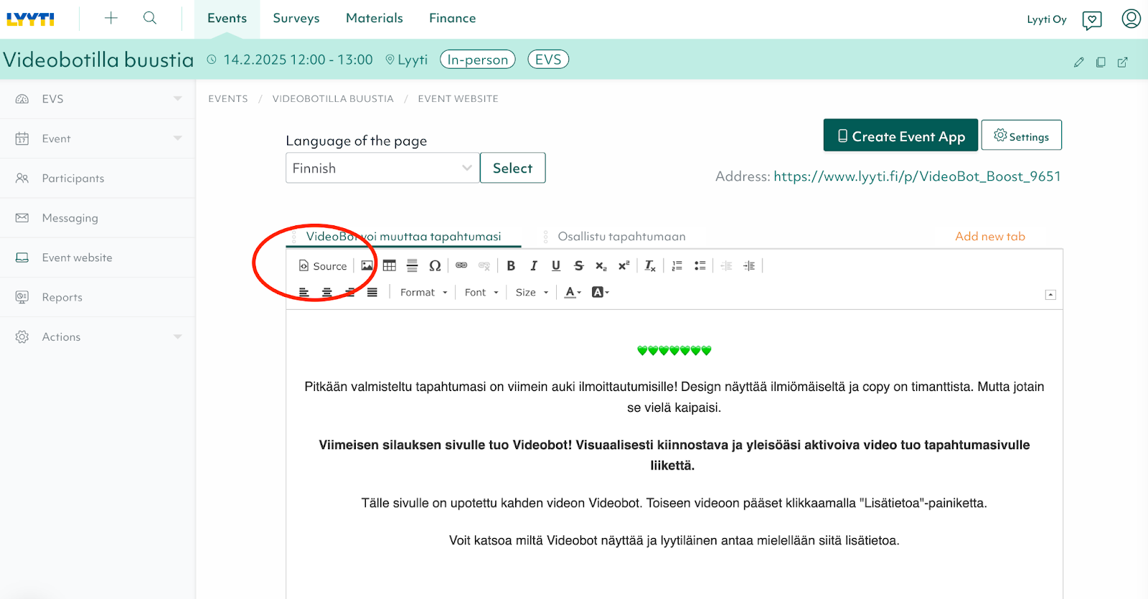Insert a bulleted list
This screenshot has width=1148, height=599.
click(x=700, y=265)
